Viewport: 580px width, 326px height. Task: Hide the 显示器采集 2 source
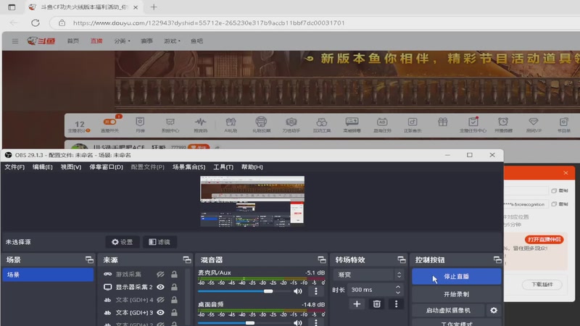(160, 287)
